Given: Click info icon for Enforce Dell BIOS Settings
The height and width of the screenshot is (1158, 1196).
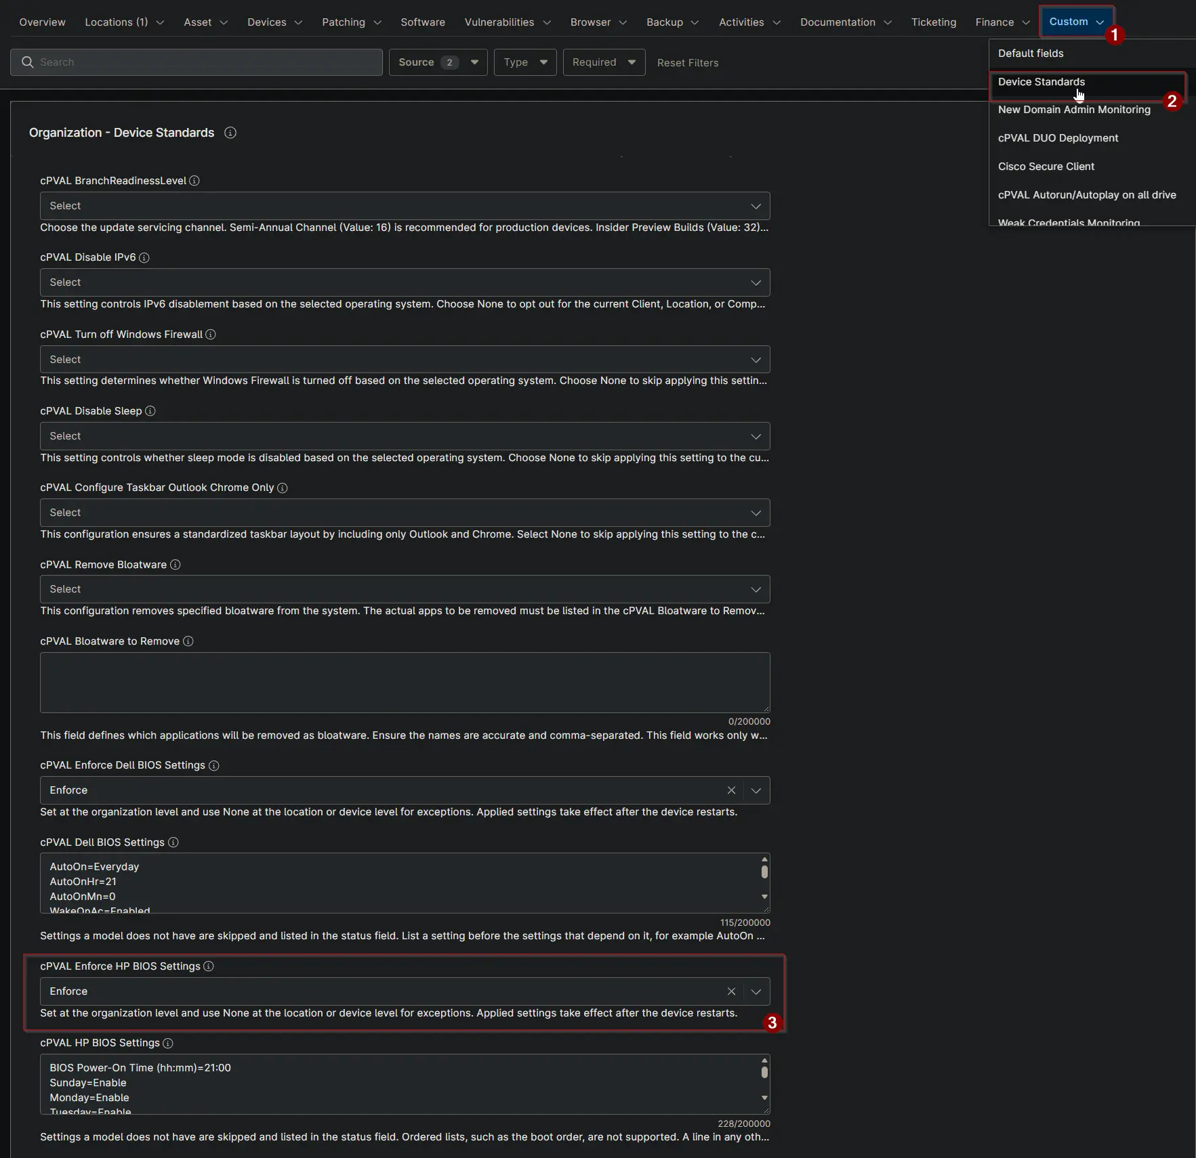Looking at the screenshot, I should click(214, 765).
